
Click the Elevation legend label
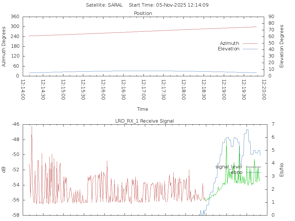[x=228, y=49]
